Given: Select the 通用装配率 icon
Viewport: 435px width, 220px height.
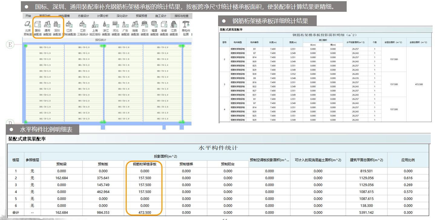Looking at the screenshot, I should tap(47, 25).
